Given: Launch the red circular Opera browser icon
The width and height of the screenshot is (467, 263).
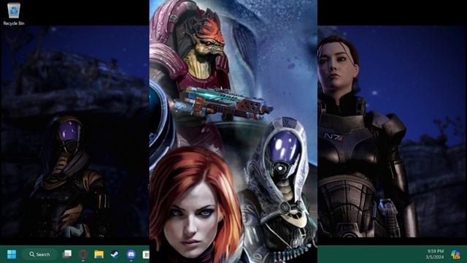Looking at the screenshot, I should tap(83, 254).
